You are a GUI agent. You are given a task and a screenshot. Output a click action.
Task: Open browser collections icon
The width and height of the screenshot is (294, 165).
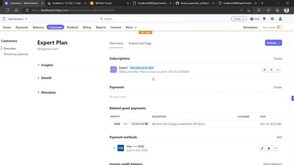coord(277,10)
